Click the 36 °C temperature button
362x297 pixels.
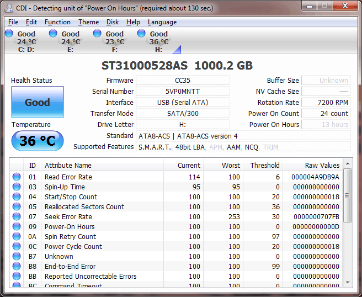point(38,141)
